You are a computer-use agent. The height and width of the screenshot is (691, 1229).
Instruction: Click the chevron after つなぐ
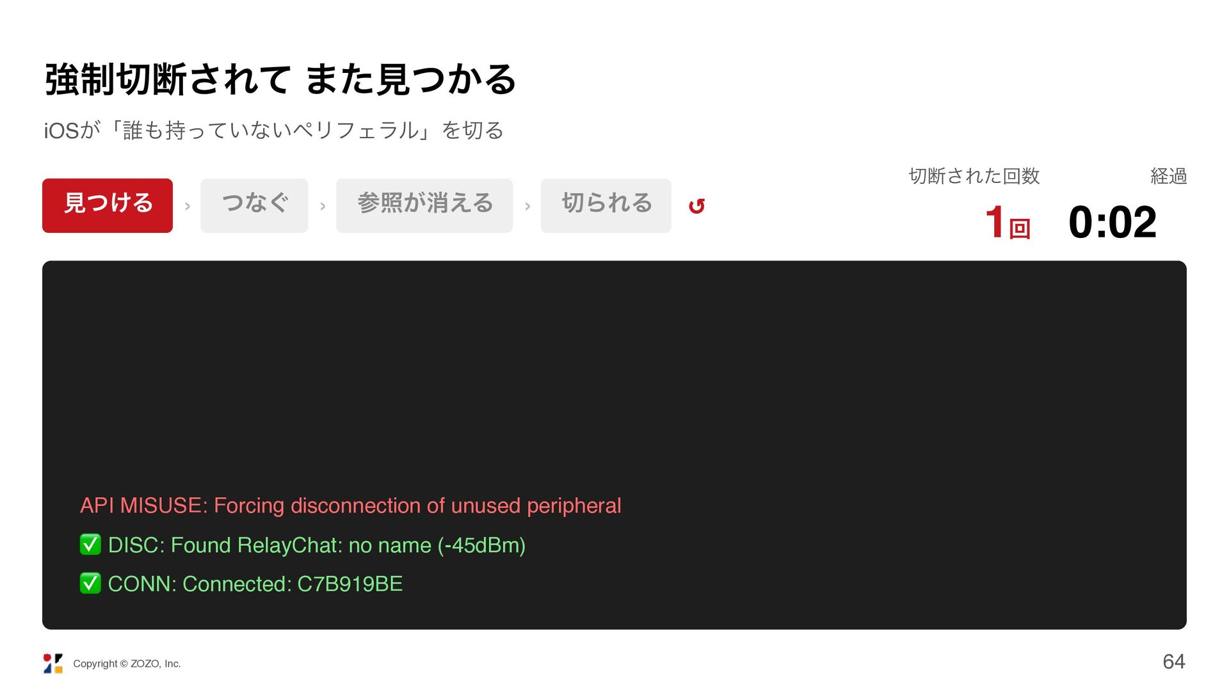click(323, 207)
